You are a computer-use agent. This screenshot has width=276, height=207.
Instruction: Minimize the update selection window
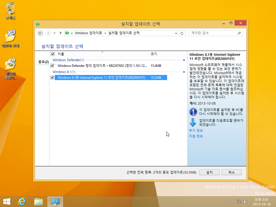pyautogui.click(x=223, y=23)
